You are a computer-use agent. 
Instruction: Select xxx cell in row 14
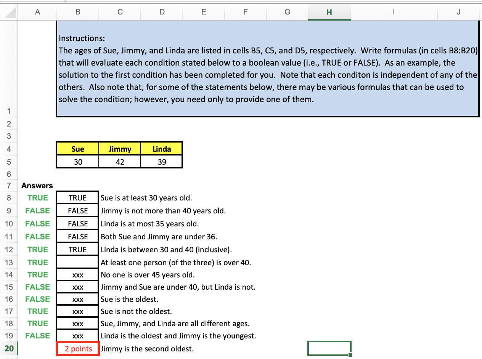(x=78, y=275)
